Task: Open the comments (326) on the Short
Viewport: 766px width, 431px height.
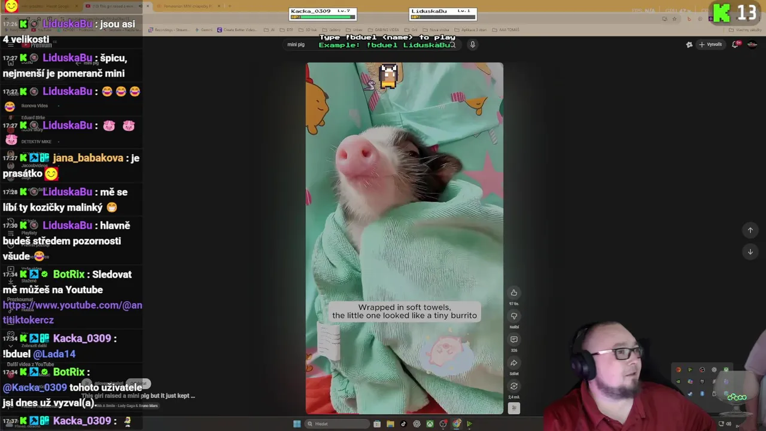Action: [x=513, y=339]
